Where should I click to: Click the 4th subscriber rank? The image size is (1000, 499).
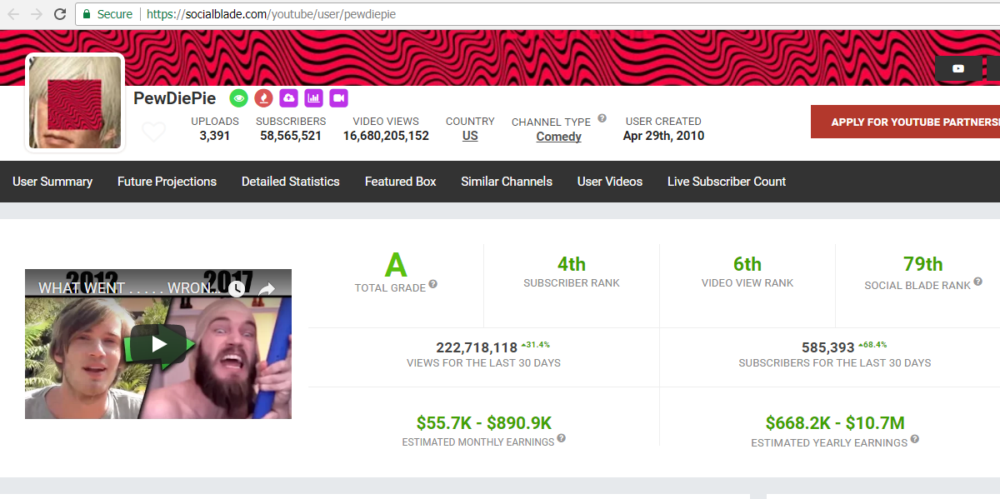tap(572, 264)
